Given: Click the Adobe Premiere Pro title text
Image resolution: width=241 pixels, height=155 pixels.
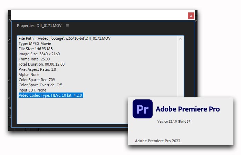Looking at the screenshot, I should click(188, 109).
